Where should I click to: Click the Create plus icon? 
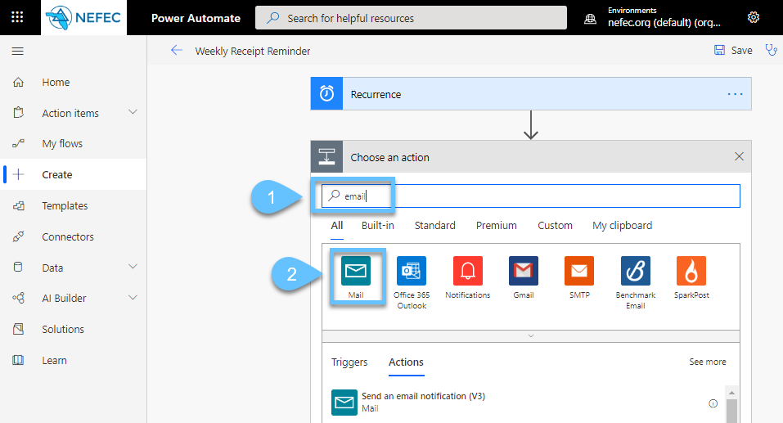19,174
